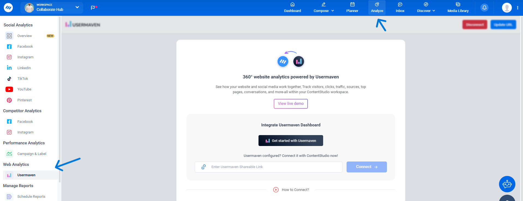Open the How to Connect? link
Screen dimensions: 523x201
tap(295, 190)
